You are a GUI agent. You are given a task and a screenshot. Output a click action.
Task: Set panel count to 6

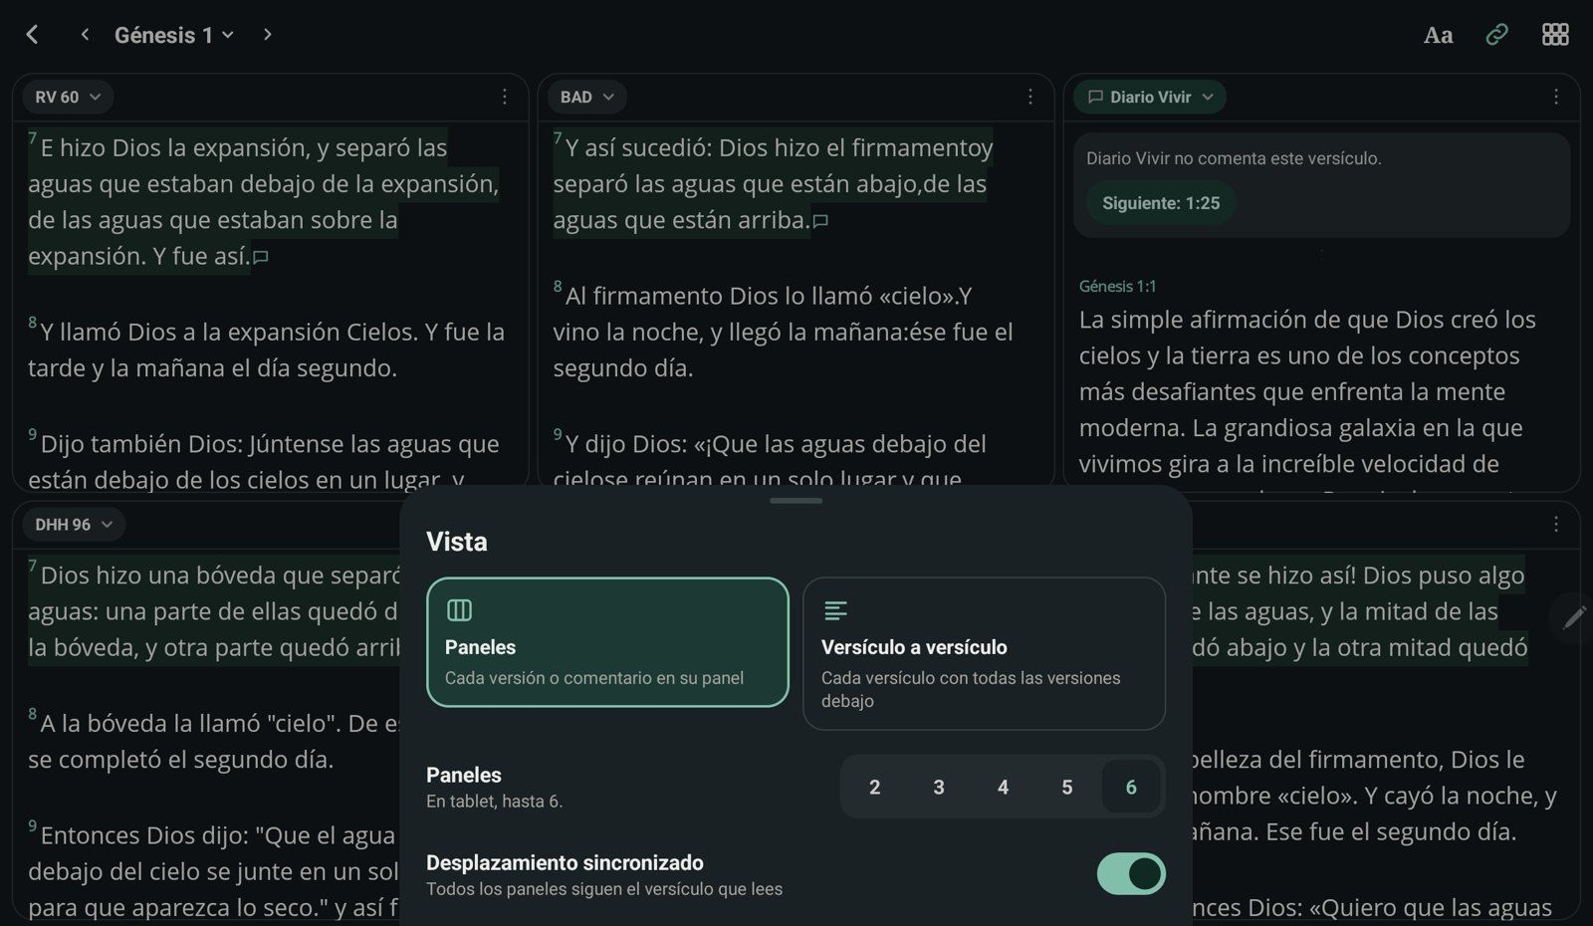(1131, 788)
